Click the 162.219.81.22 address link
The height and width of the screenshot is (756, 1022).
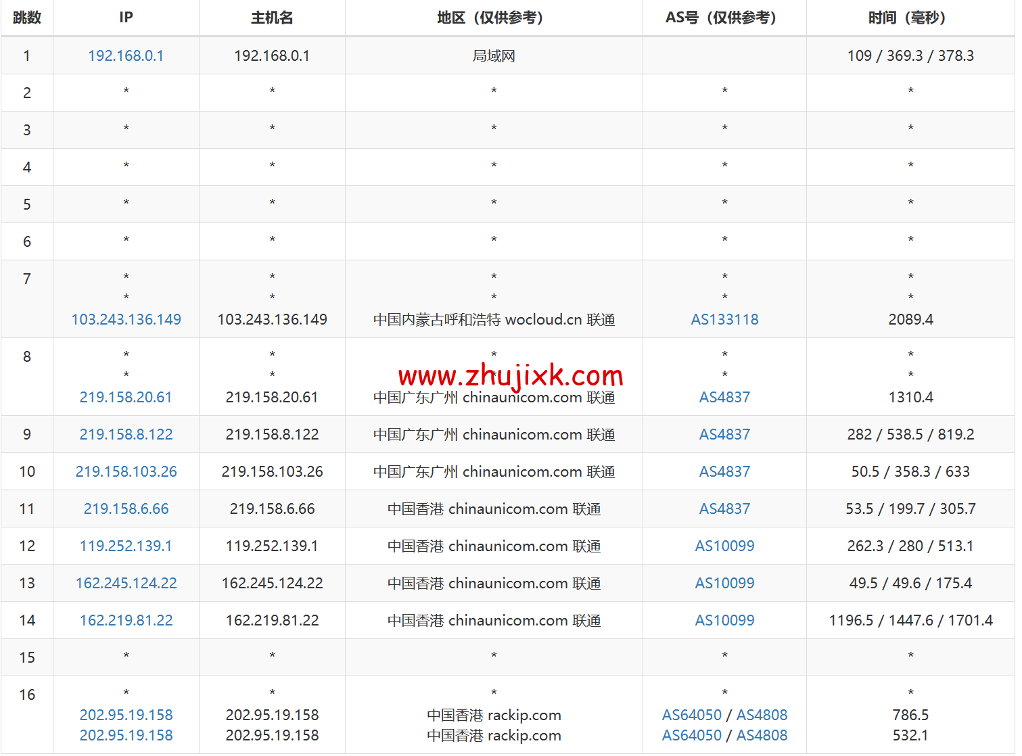tap(125, 620)
